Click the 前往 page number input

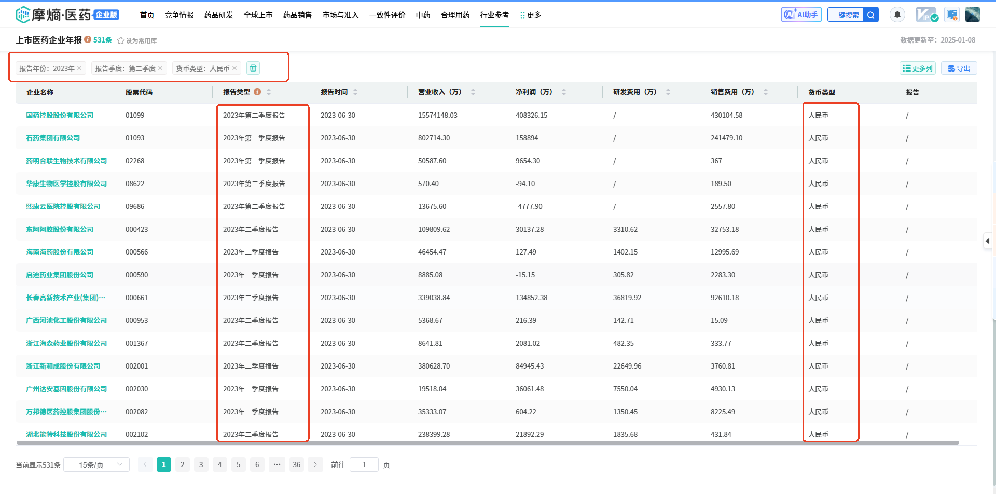point(364,464)
